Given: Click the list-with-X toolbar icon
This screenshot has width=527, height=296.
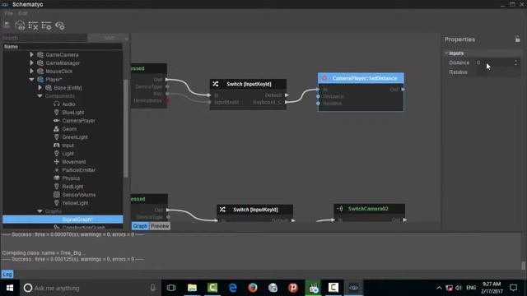Looking at the screenshot, I should click(33, 25).
